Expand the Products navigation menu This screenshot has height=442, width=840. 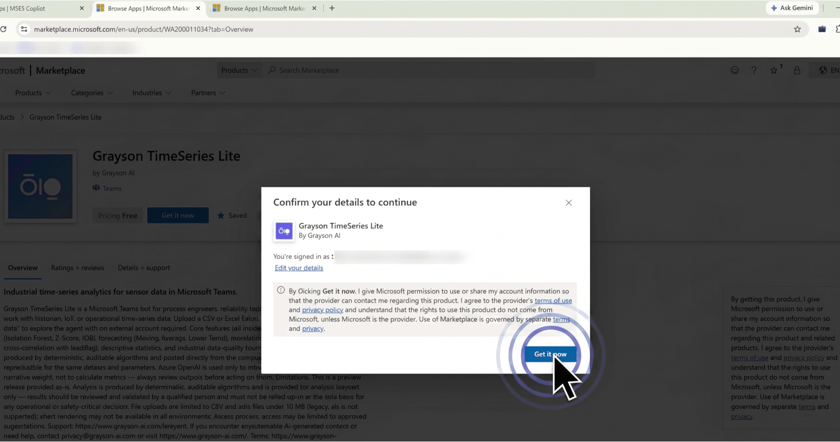[x=33, y=93]
